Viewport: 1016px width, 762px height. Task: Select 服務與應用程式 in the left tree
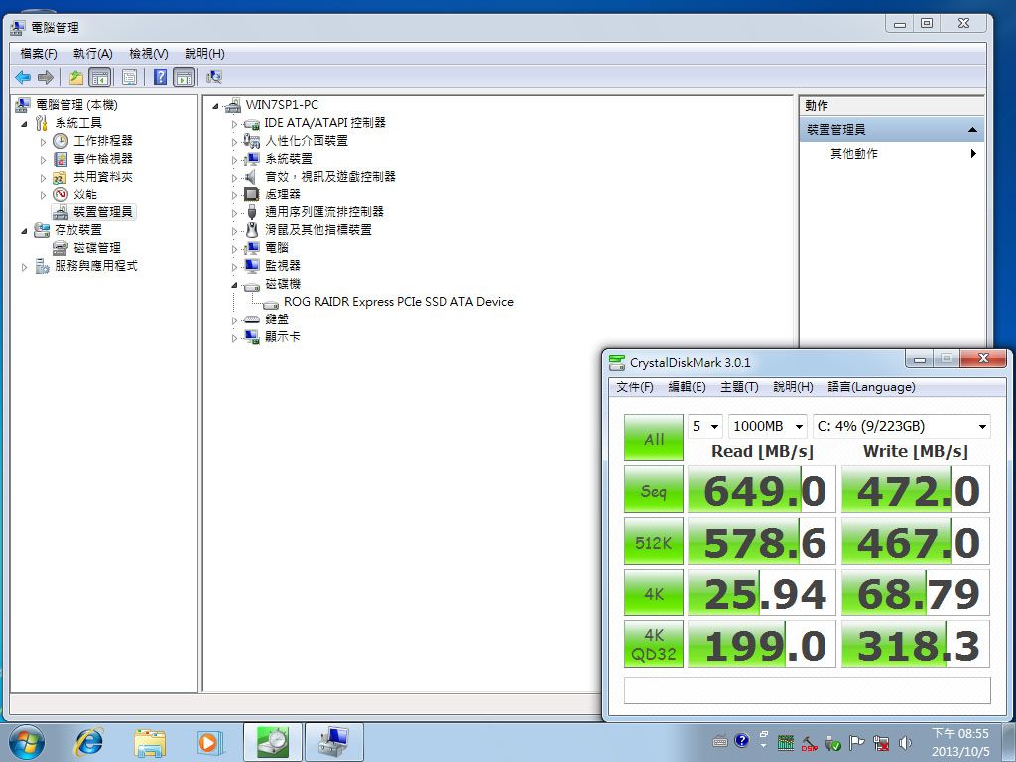tap(96, 266)
